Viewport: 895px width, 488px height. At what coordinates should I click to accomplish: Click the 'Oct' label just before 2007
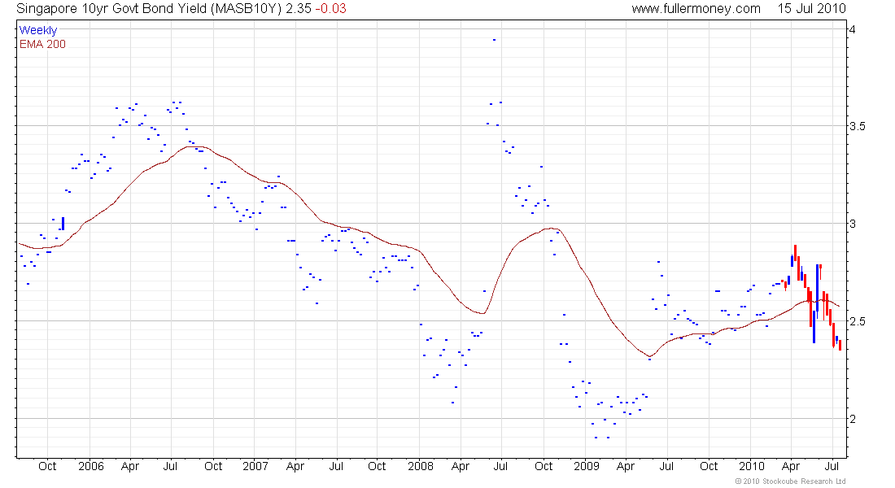tap(213, 466)
